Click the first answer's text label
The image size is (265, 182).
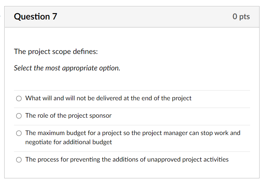(x=108, y=98)
